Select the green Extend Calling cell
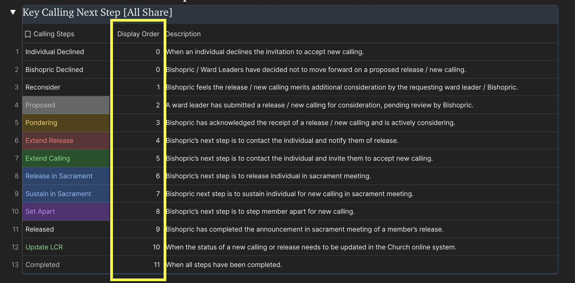This screenshot has height=283, width=575. click(66, 158)
